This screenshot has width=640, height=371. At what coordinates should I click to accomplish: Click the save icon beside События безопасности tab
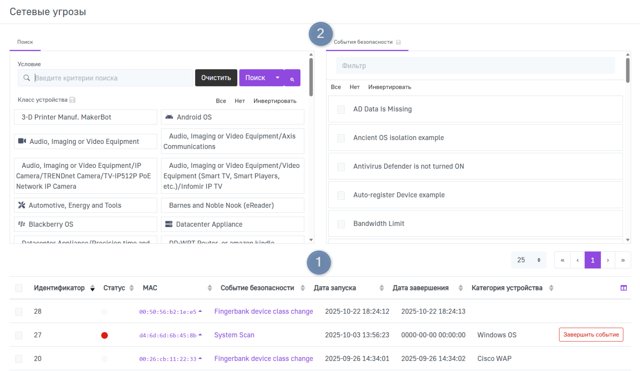point(398,42)
